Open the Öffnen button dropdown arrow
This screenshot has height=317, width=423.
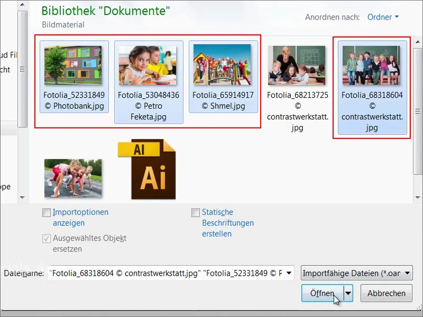tap(348, 293)
